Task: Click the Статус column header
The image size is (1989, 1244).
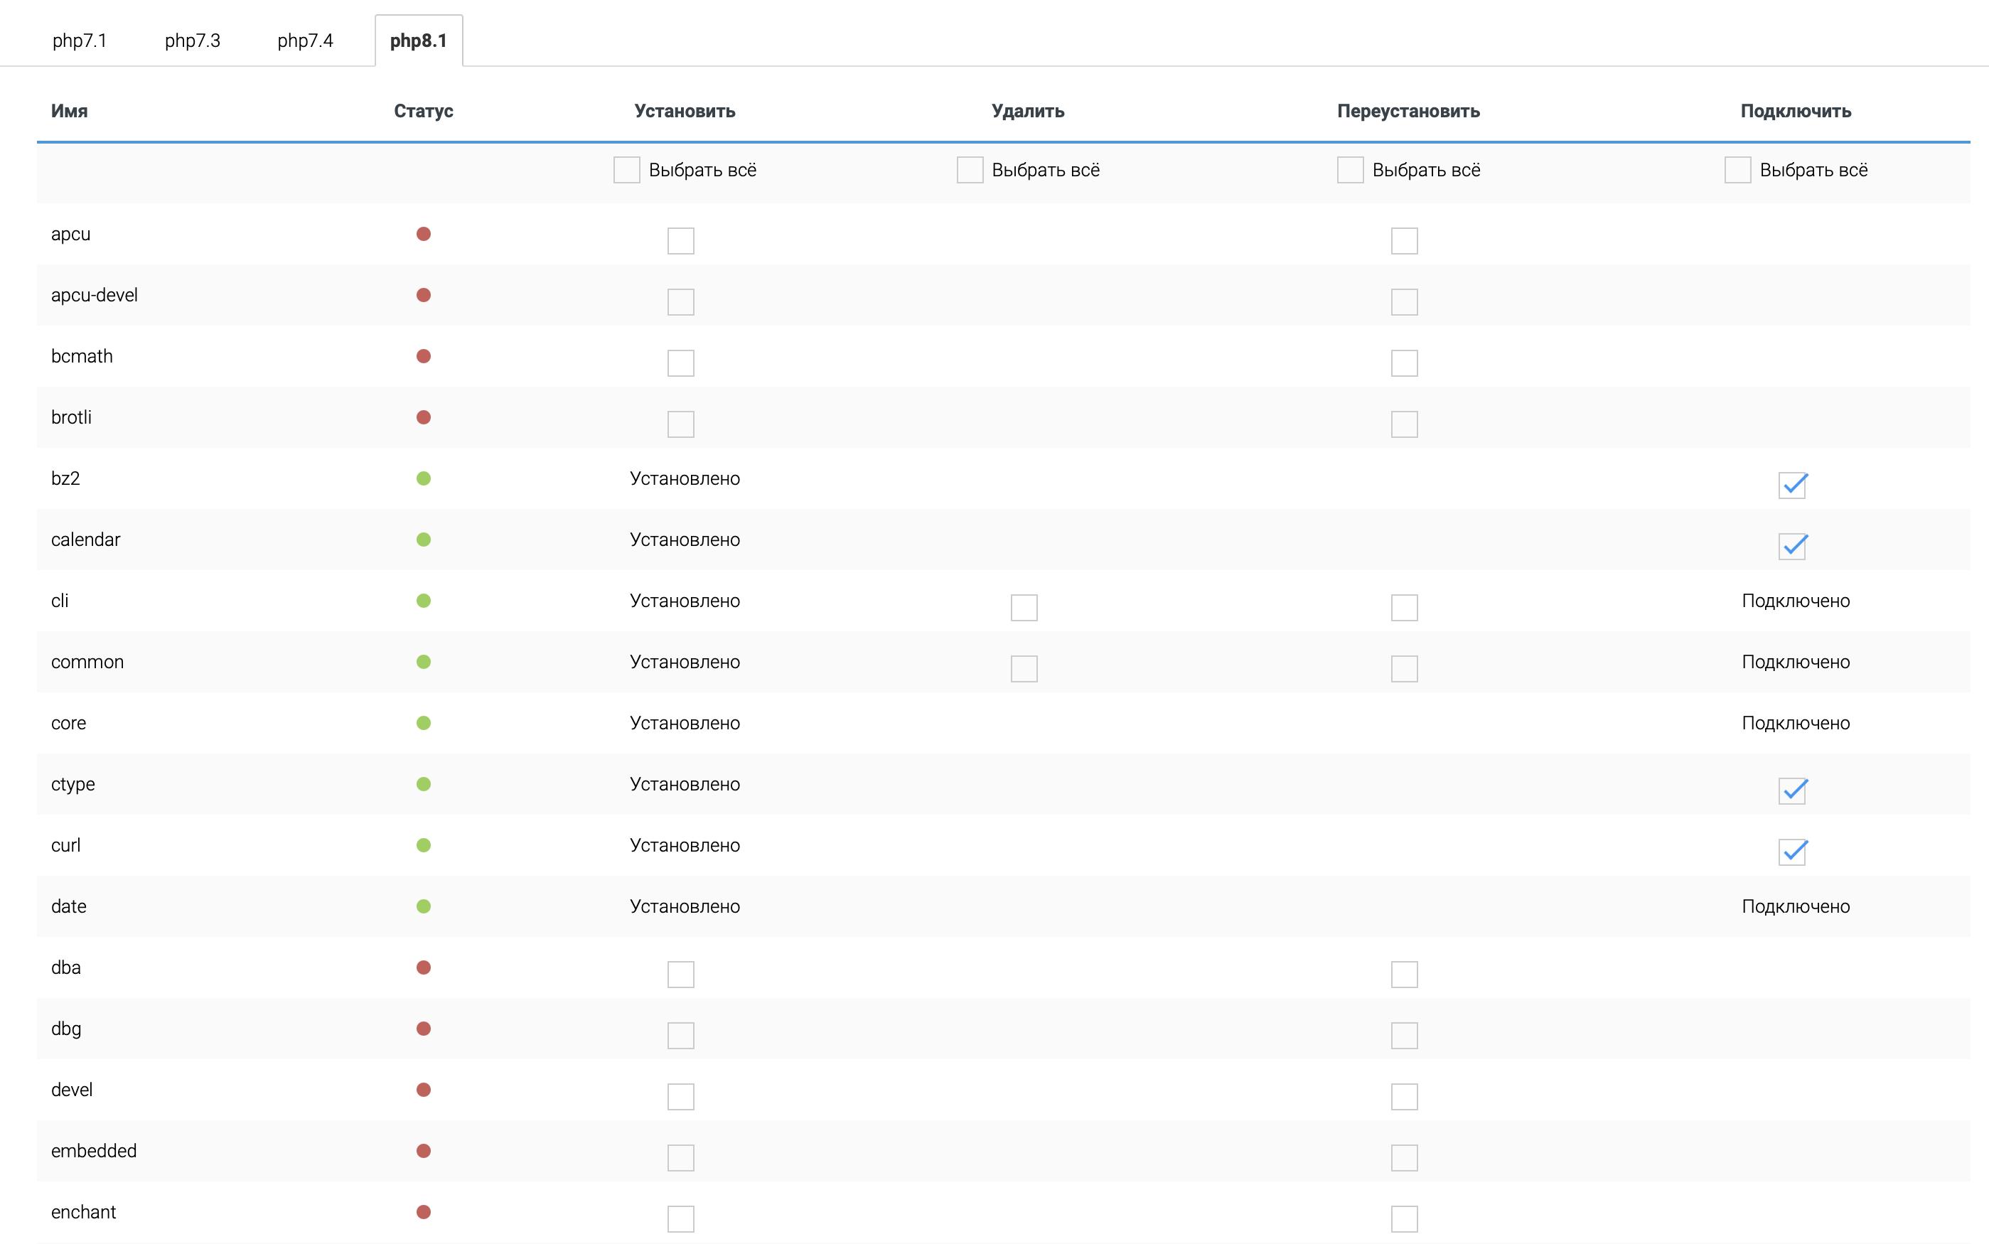Action: (x=423, y=111)
